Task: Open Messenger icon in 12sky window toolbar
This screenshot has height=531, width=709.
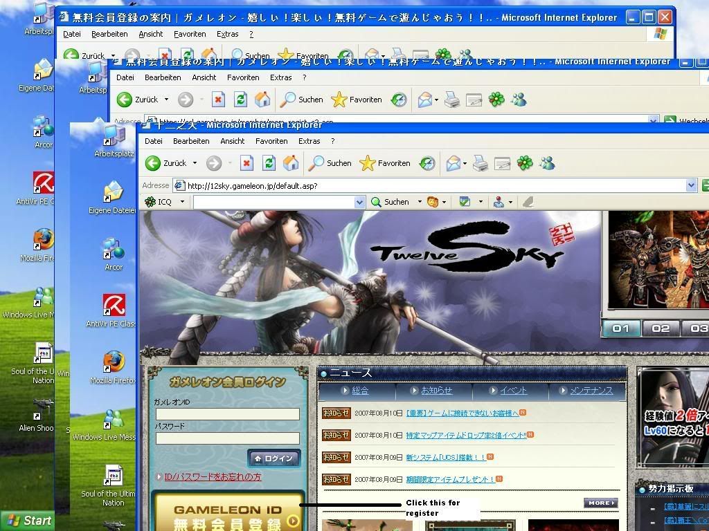Action: pos(548,163)
